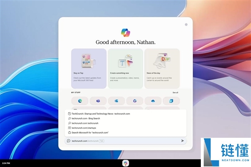Click the My Stuff section heading
The height and width of the screenshot is (167, 251).
(76, 93)
